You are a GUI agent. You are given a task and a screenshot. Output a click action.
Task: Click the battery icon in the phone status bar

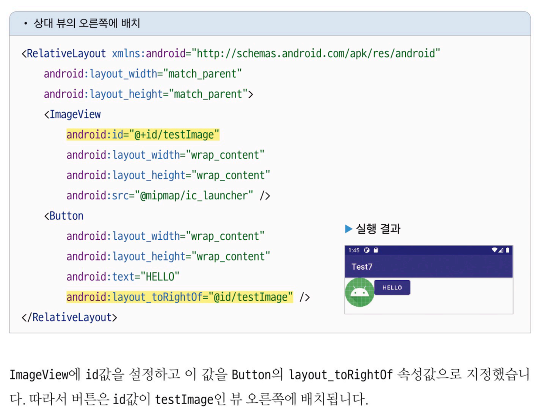click(507, 250)
